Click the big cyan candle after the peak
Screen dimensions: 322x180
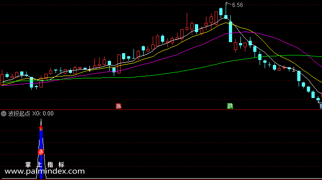coord(230,32)
